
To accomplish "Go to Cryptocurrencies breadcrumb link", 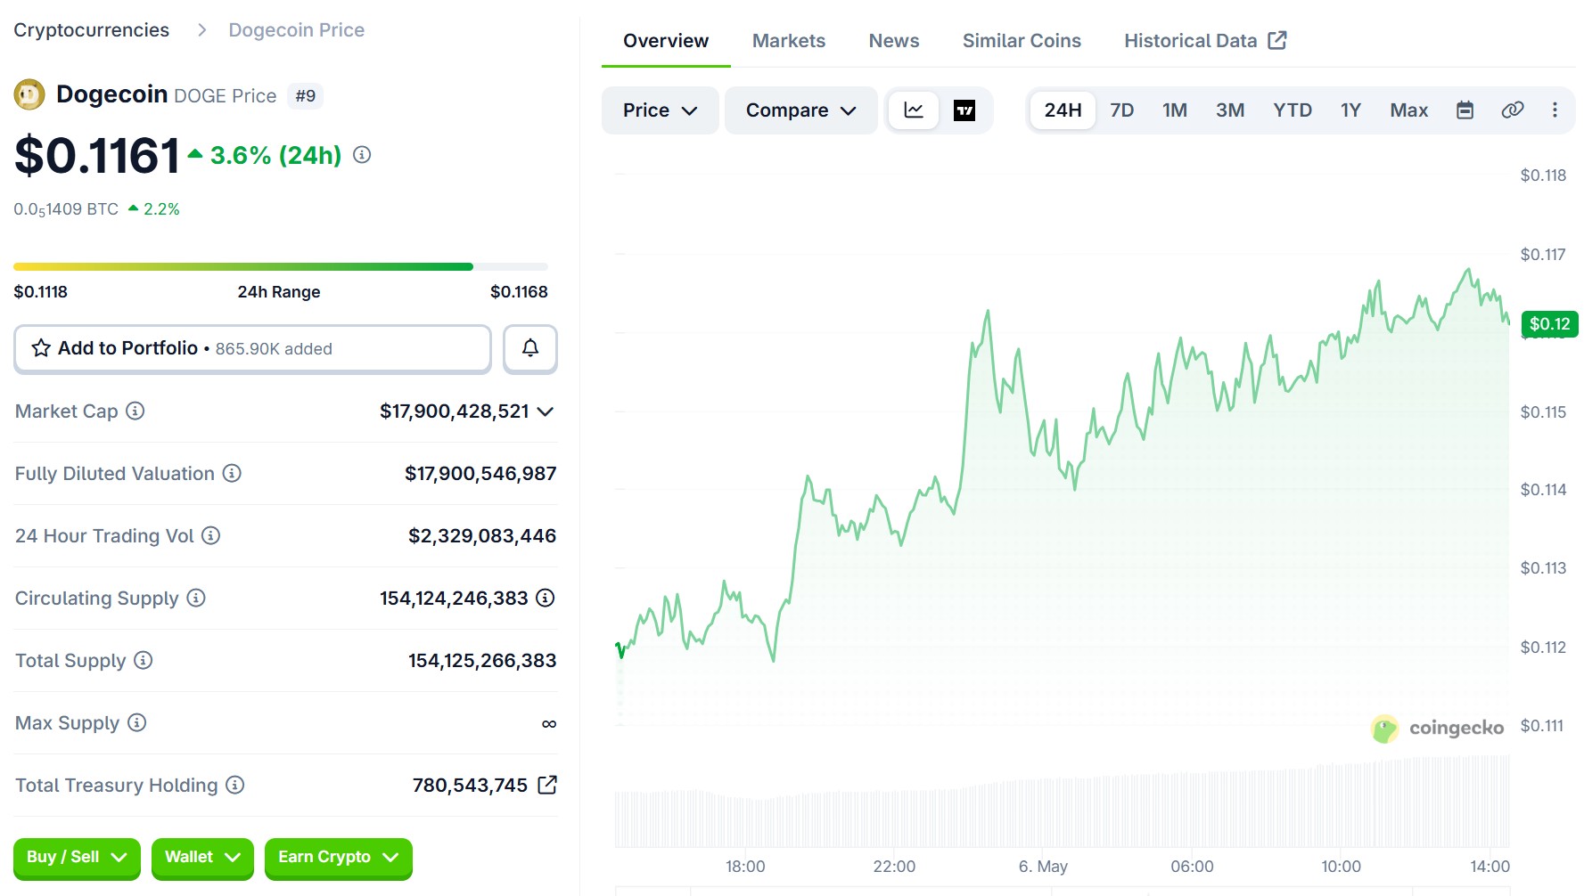I will [92, 30].
